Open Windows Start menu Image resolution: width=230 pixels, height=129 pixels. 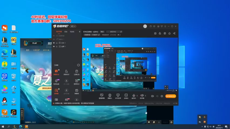click(3, 127)
